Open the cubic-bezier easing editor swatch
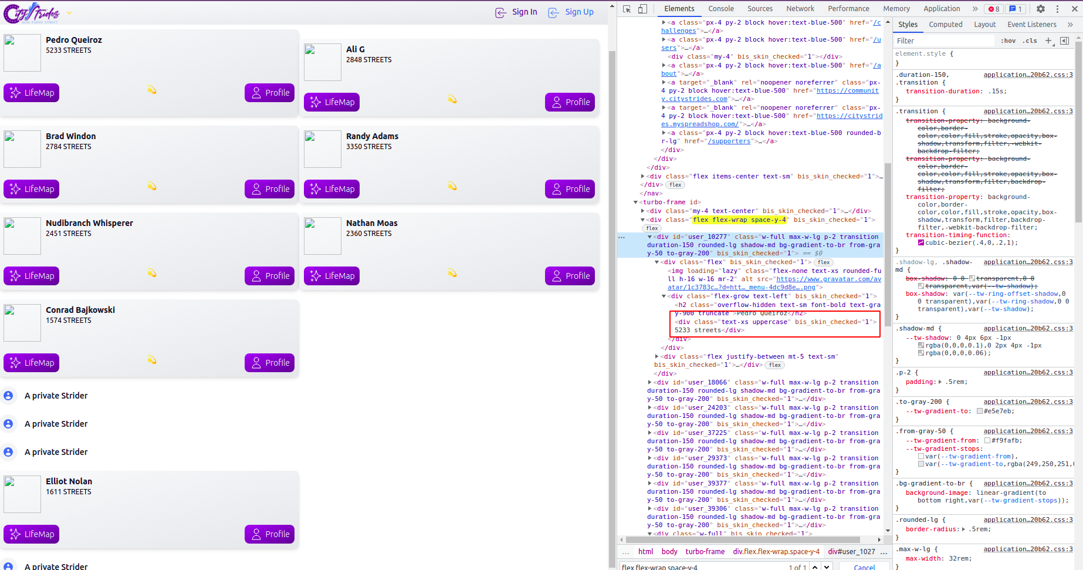The width and height of the screenshot is (1083, 570). [x=920, y=242]
